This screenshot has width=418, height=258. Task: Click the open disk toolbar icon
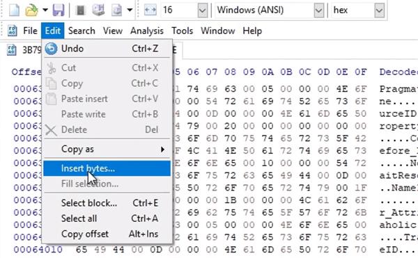(x=98, y=10)
